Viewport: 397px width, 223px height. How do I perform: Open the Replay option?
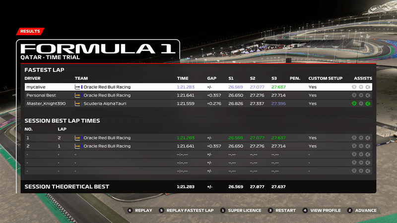[140, 210]
